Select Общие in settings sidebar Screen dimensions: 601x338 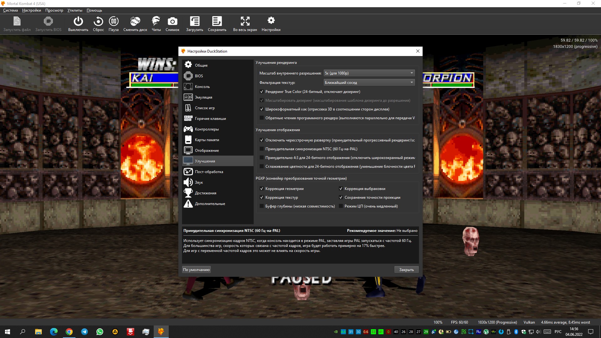point(218,65)
